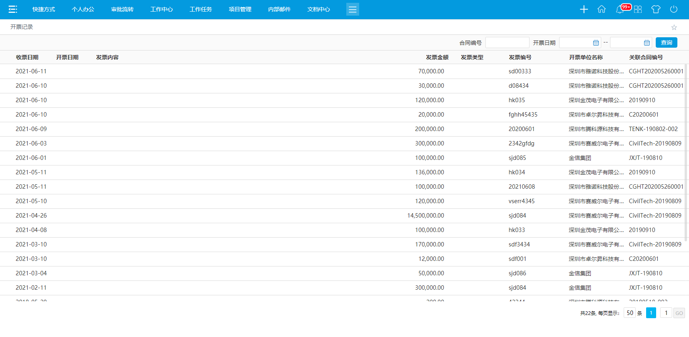Expand more navigation items hamburger button
Viewport: 689px width, 337px height.
point(352,9)
